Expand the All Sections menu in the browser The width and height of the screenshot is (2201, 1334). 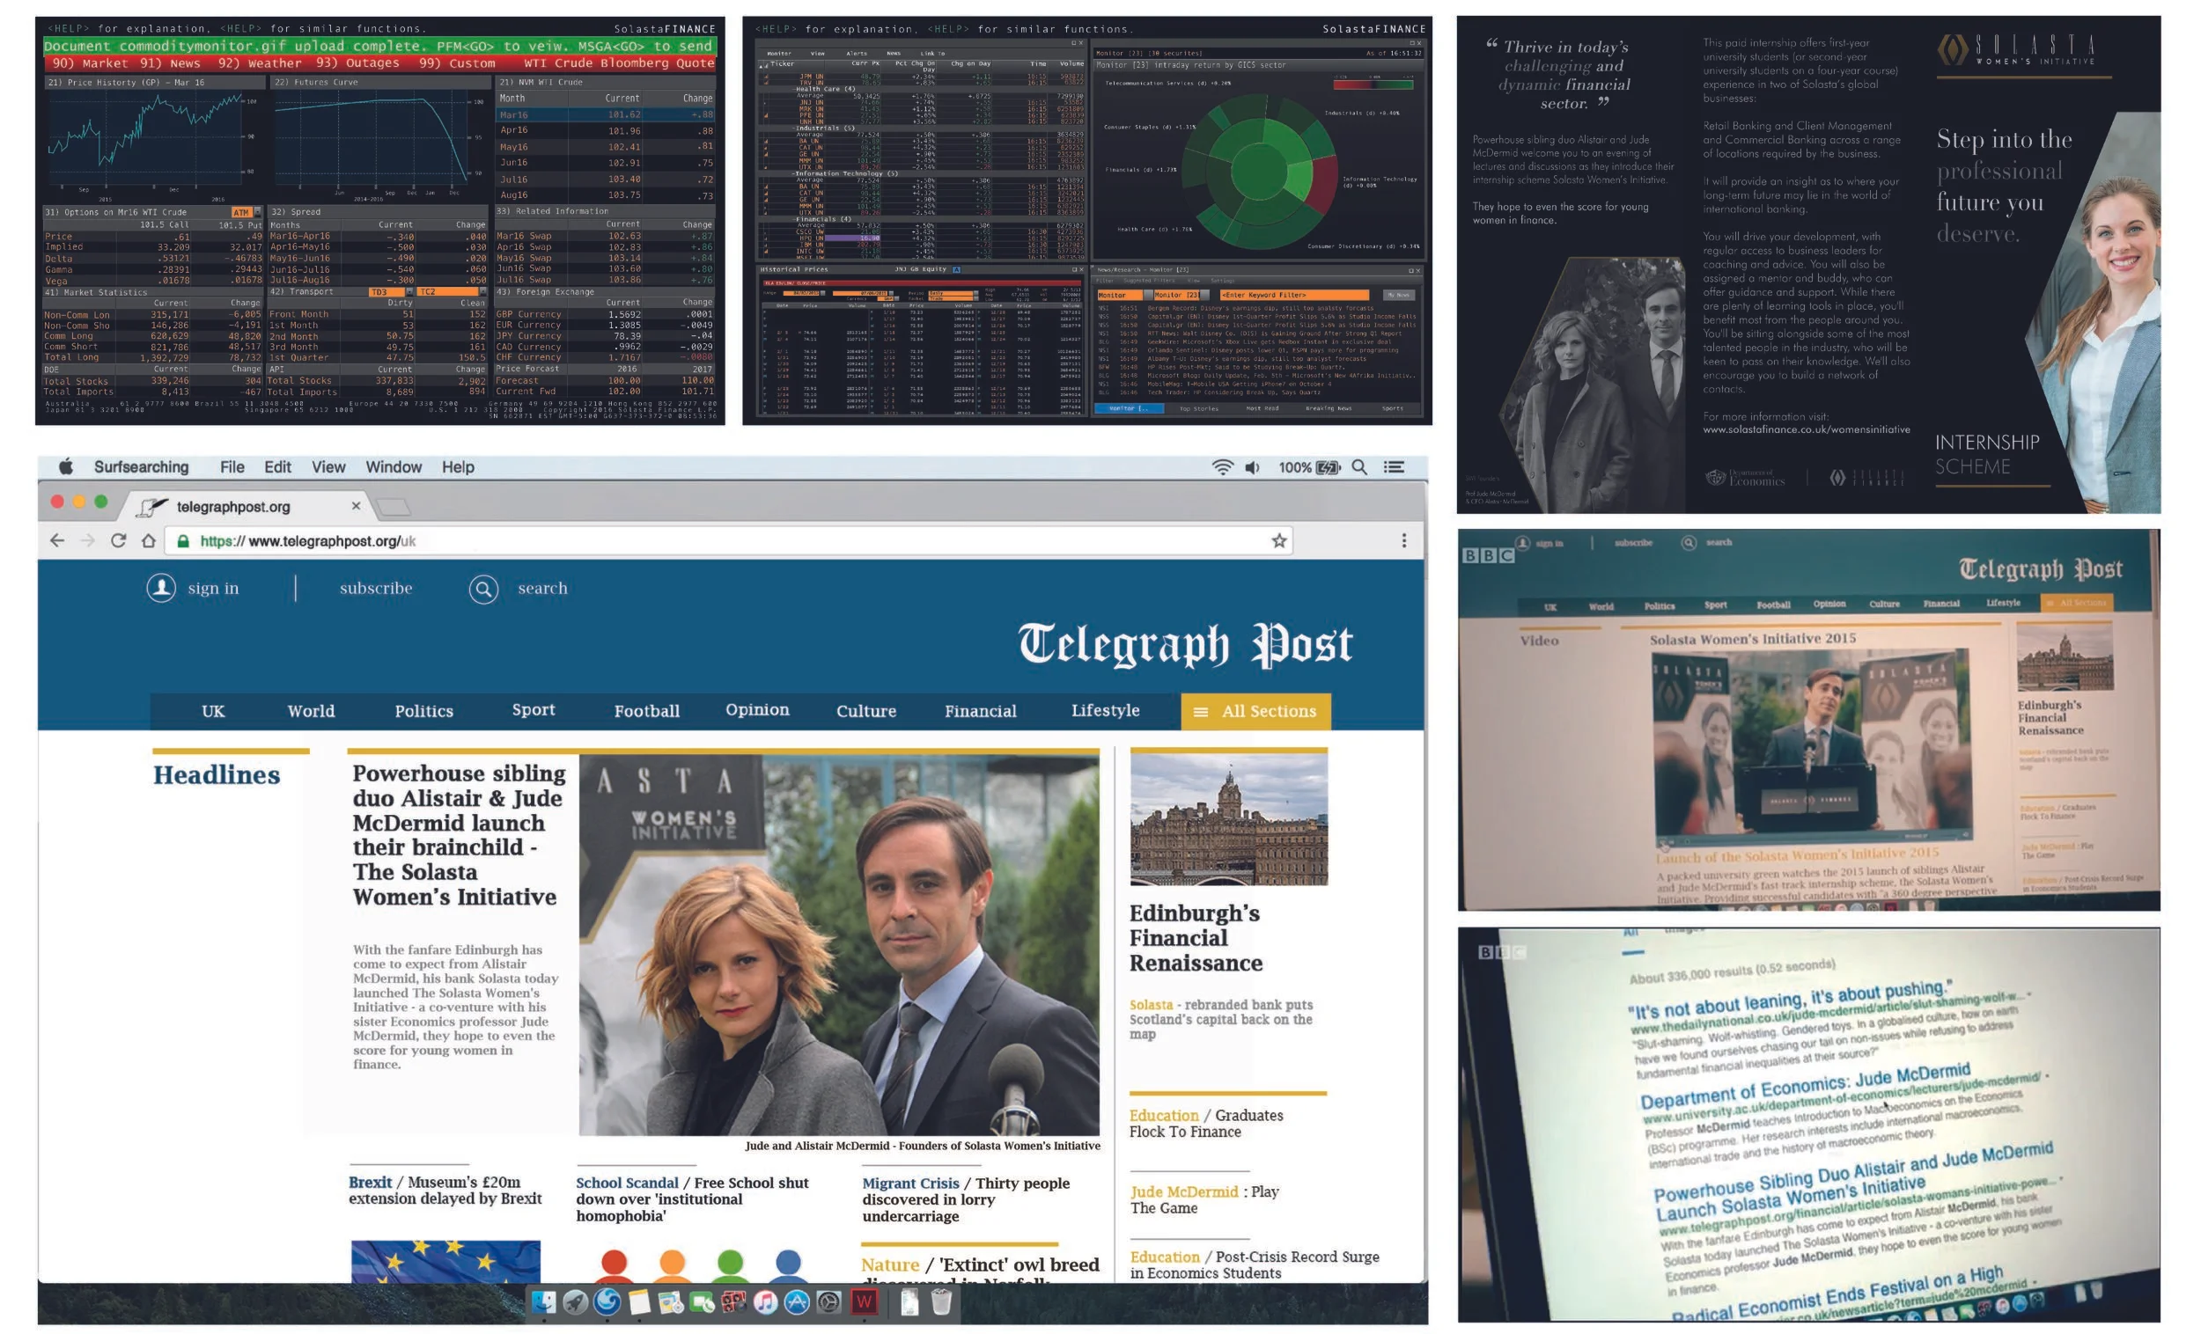(1255, 711)
